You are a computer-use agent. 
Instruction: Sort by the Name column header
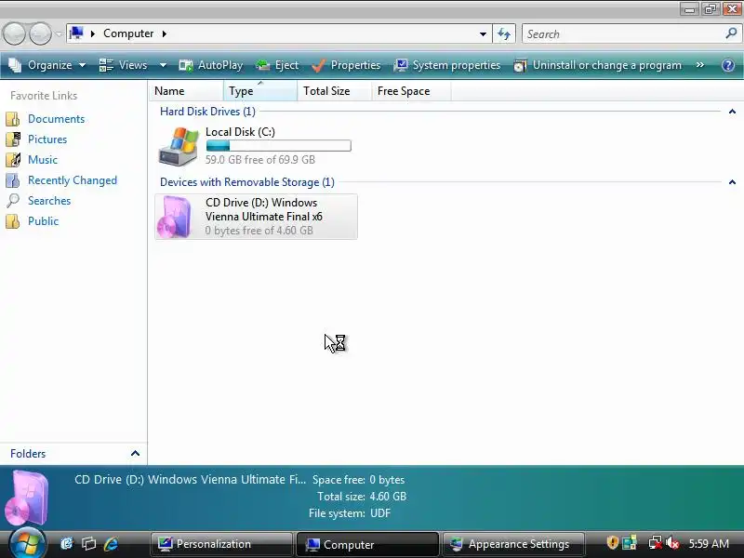[186, 90]
